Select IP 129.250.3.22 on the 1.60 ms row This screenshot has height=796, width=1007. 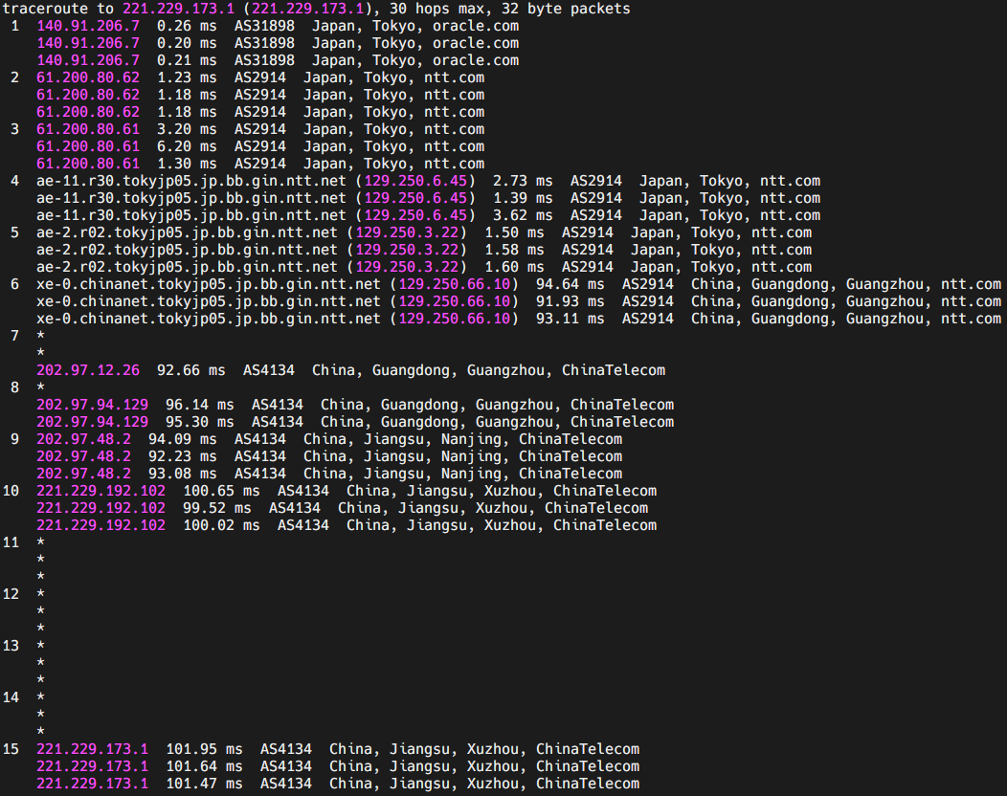407,267
